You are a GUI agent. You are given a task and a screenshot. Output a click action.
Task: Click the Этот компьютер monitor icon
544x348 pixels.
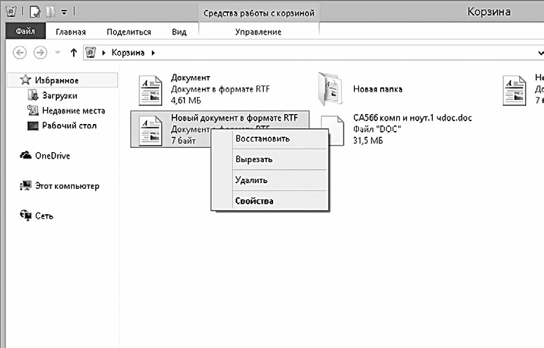pyautogui.click(x=25, y=186)
